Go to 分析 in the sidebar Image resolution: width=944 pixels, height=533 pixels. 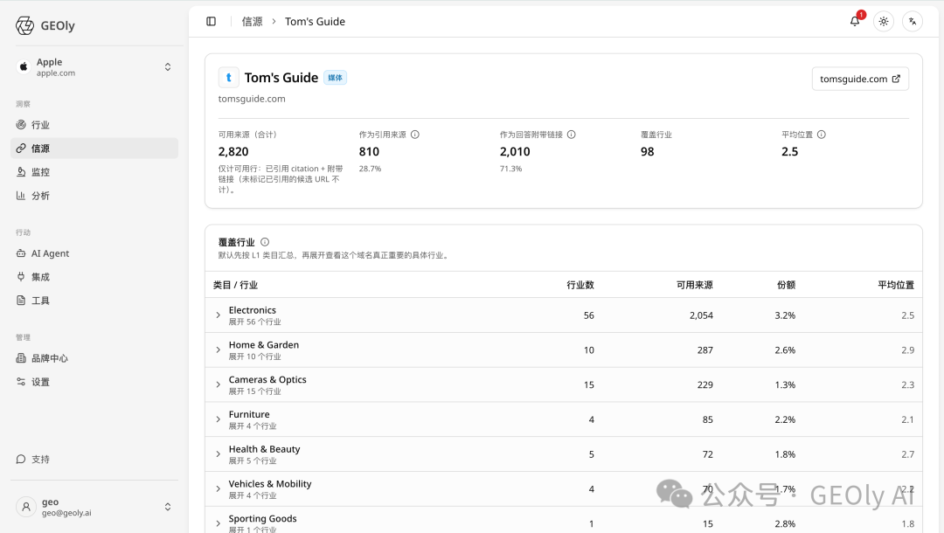click(94, 196)
